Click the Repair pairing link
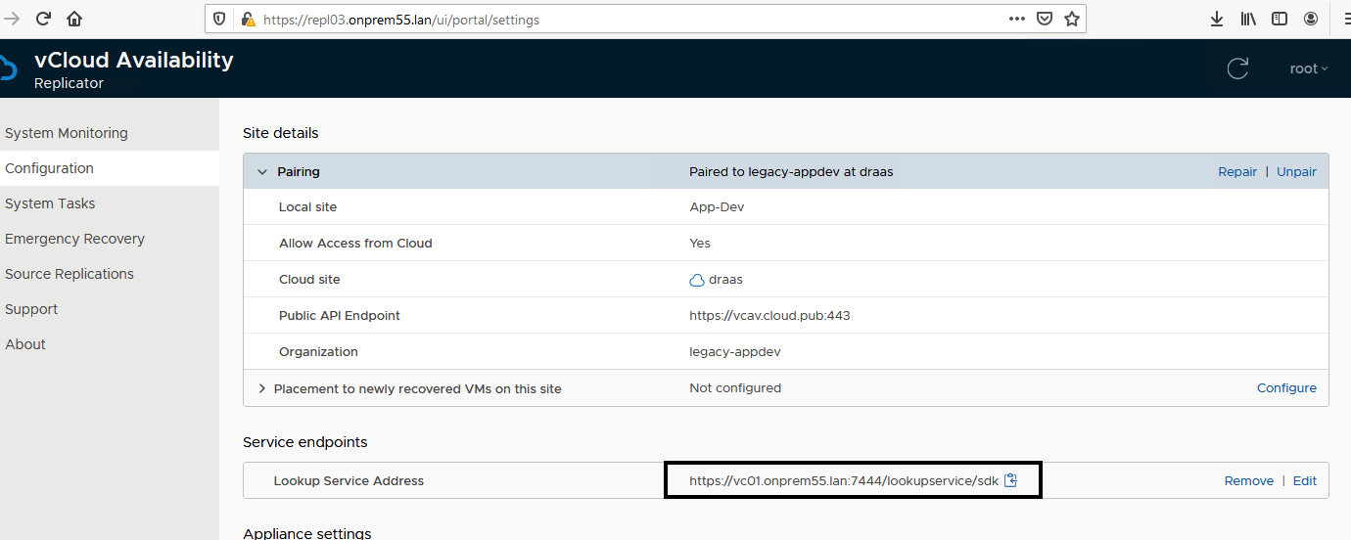The height and width of the screenshot is (540, 1351). click(1237, 172)
